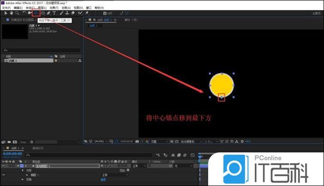Select the Roto Brush tool
The width and height of the screenshot is (324, 186).
[80, 13]
